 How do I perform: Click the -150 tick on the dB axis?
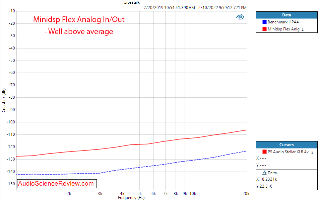(x=11, y=184)
